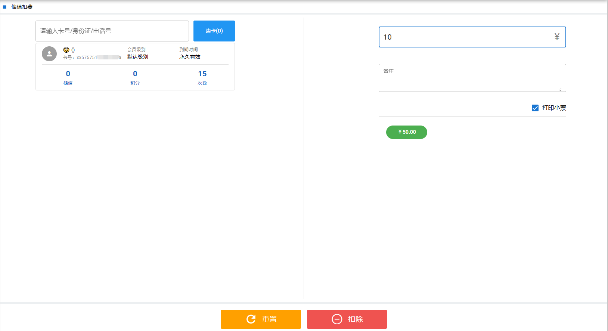This screenshot has width=608, height=331.
Task: Click the 积分 points value 0
Action: [135, 74]
